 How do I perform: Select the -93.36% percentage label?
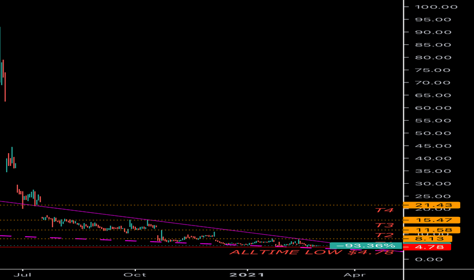tap(366, 245)
